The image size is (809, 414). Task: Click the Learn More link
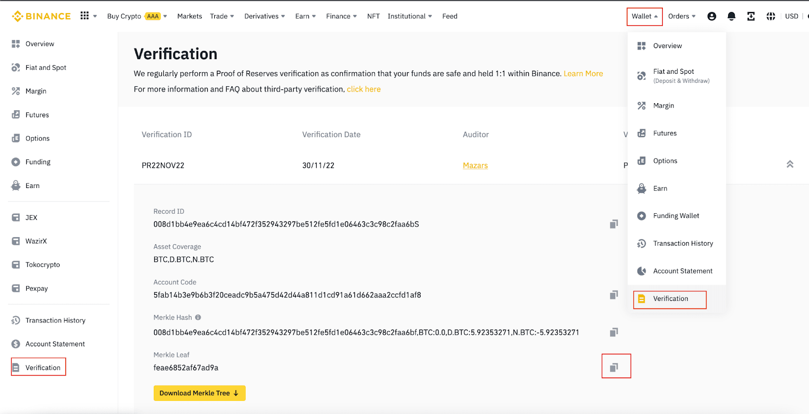(583, 74)
